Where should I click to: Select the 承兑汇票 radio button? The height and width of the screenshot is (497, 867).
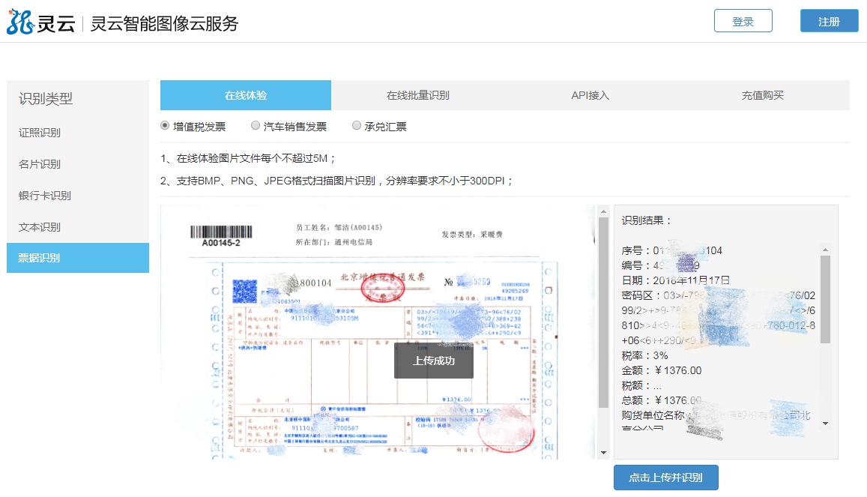coord(357,126)
